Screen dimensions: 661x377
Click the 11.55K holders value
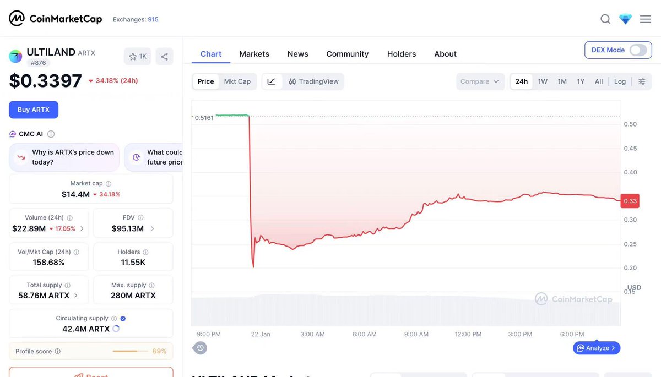133,263
